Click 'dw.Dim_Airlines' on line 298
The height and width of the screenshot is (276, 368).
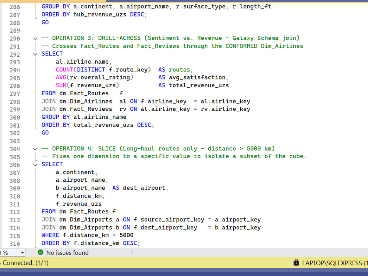[x=86, y=102]
